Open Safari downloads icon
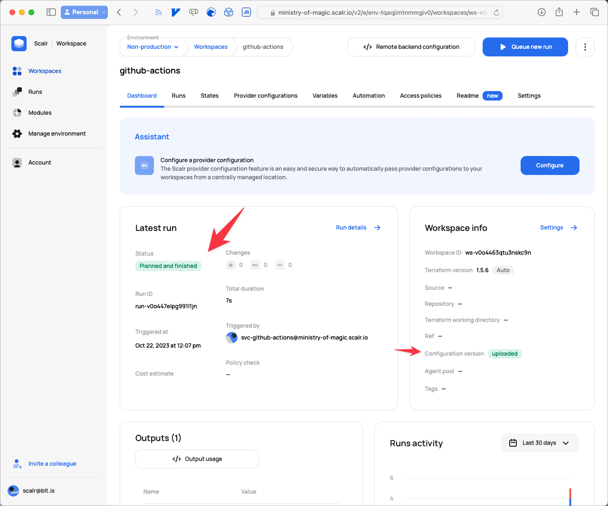The height and width of the screenshot is (506, 608). click(x=541, y=12)
